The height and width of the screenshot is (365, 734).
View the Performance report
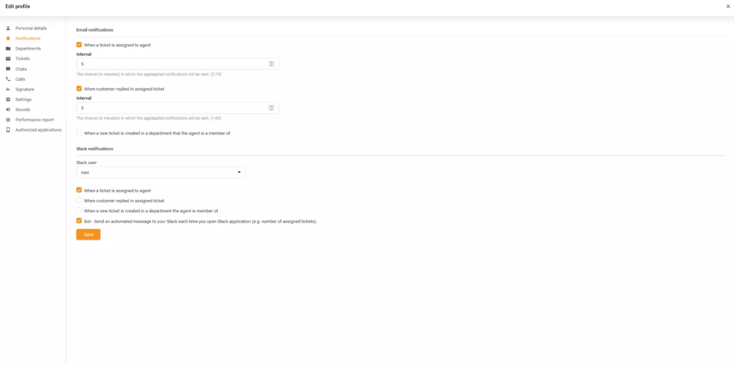coord(8,119)
